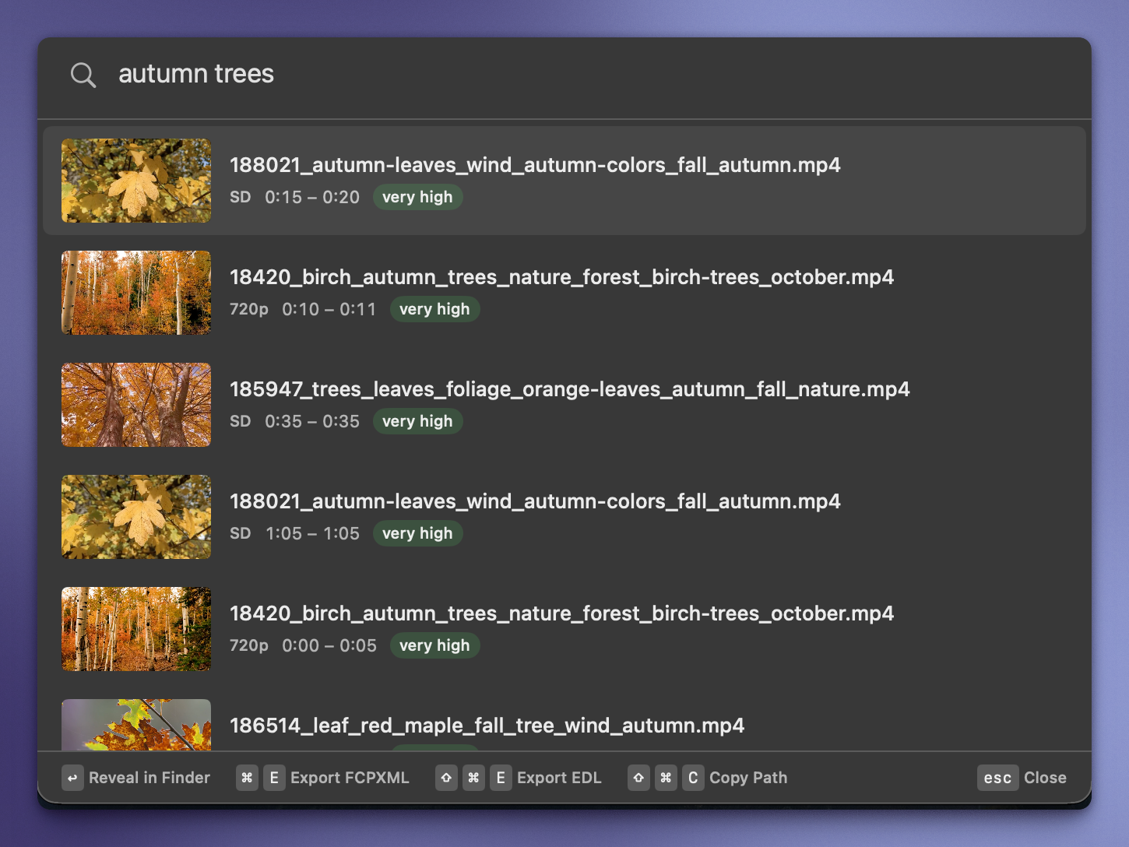Click the magnifying glass search icon
Viewport: 1129px width, 847px height.
[83, 75]
